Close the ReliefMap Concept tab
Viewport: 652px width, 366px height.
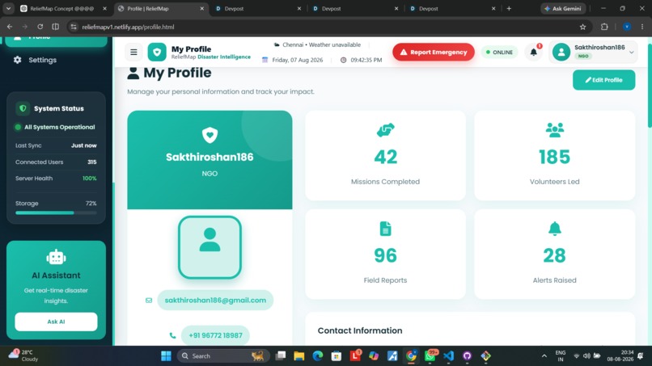pyautogui.click(x=105, y=8)
